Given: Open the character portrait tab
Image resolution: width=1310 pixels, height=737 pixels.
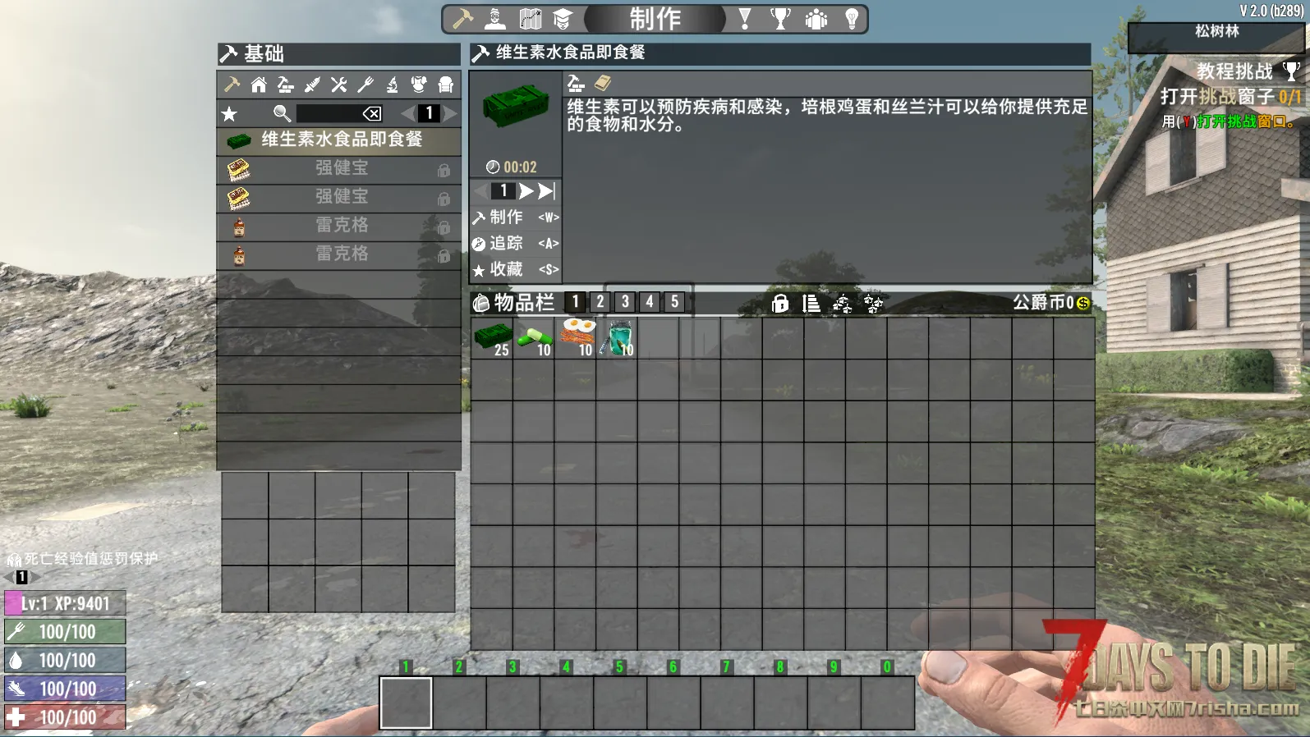Looking at the screenshot, I should tap(495, 18).
